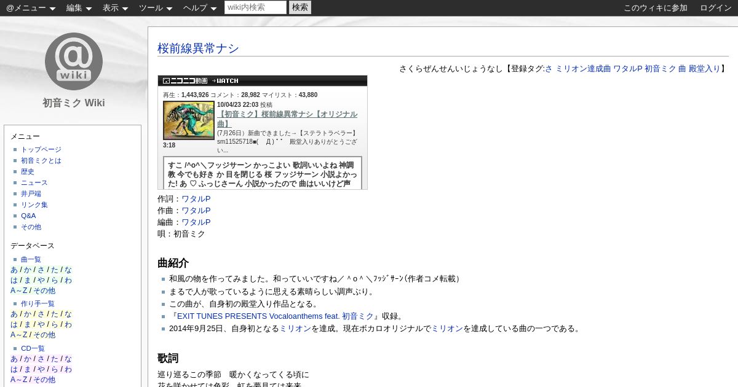Open video title 【初音ミク】桜前線異常ナシ link
Viewport: 738px width, 387px height.
[x=287, y=119]
